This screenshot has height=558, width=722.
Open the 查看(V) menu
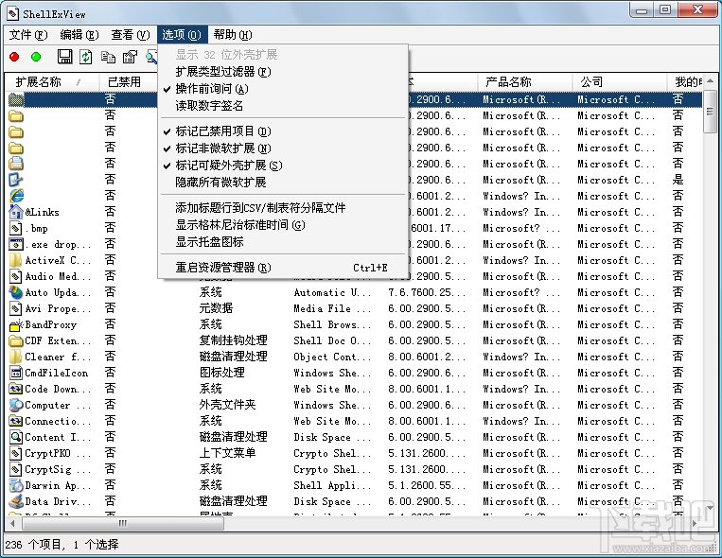tap(131, 35)
